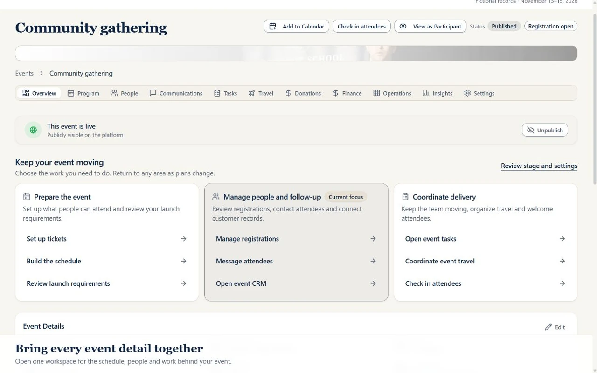597x373 pixels.
Task: Click the arrow next to Open event CRM
Action: coord(373,283)
